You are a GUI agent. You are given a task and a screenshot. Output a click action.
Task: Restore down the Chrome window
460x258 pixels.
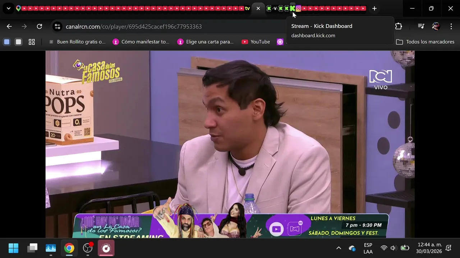coord(431,8)
